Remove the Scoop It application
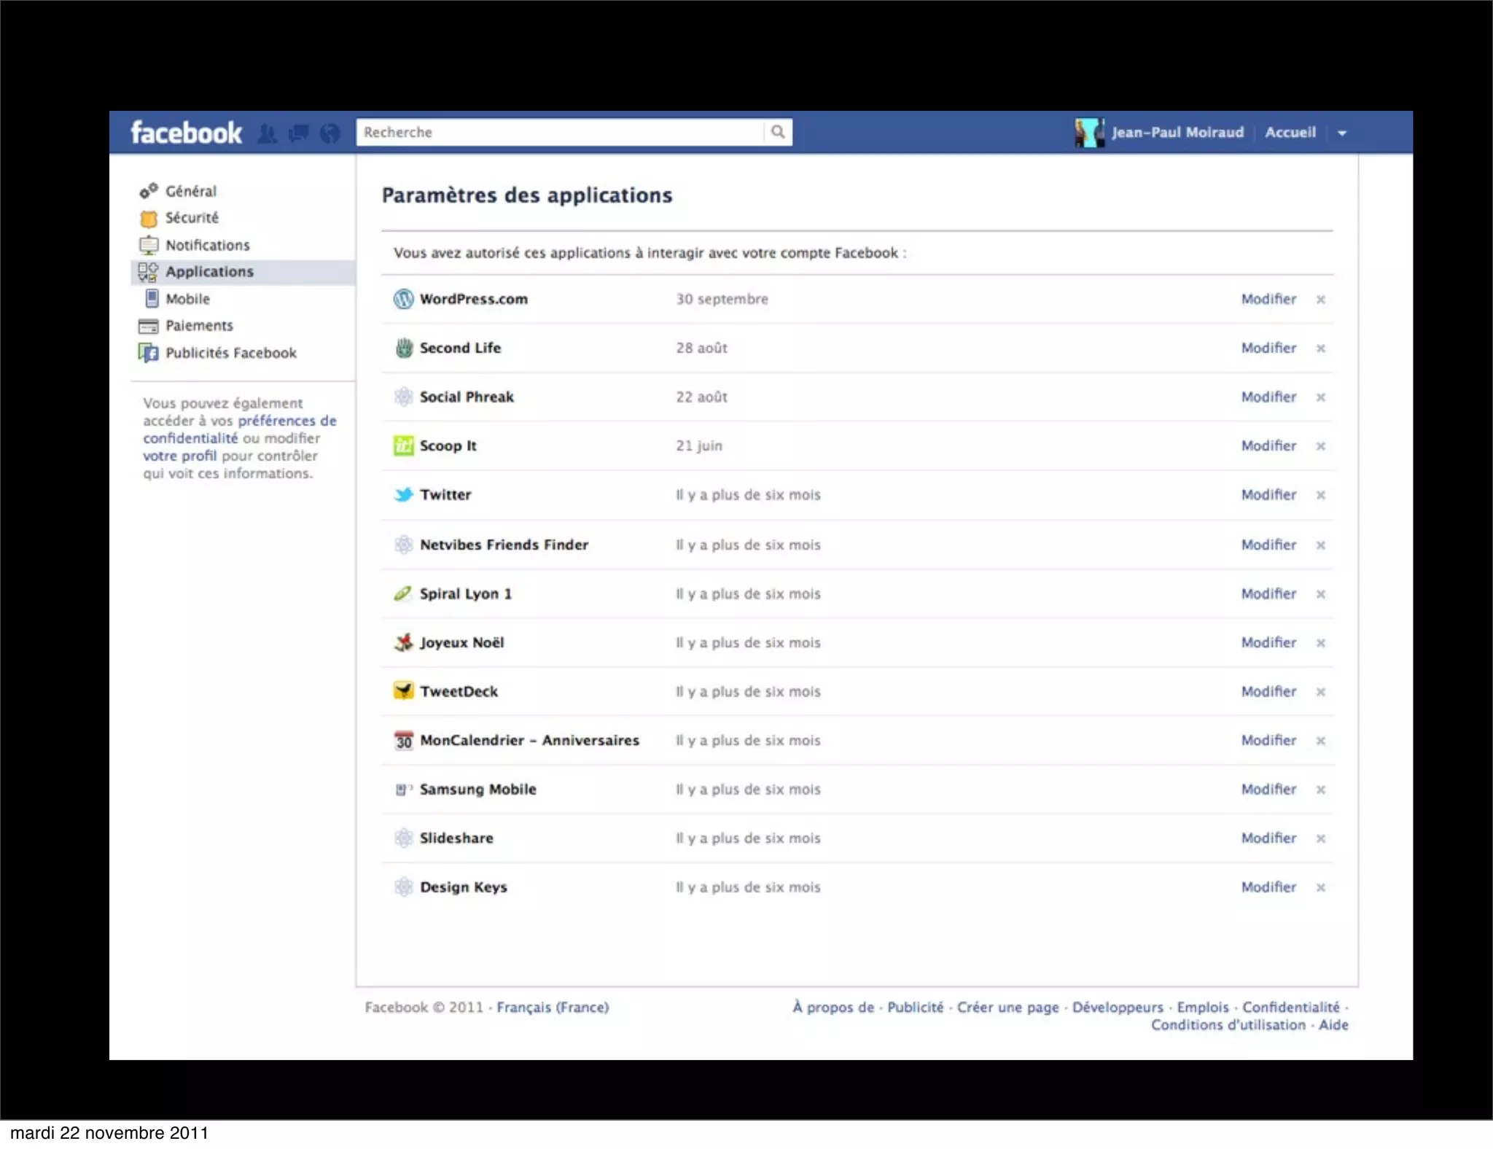The width and height of the screenshot is (1493, 1149). (1320, 446)
